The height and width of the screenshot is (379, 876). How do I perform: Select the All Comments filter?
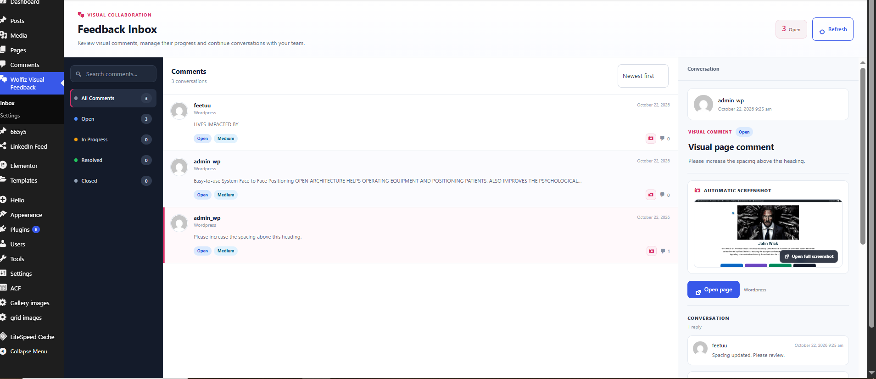tap(113, 98)
